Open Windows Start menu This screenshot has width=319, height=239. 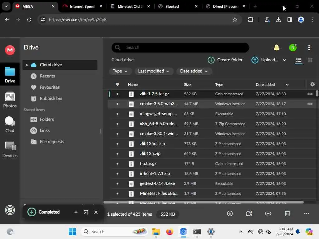coord(72,232)
